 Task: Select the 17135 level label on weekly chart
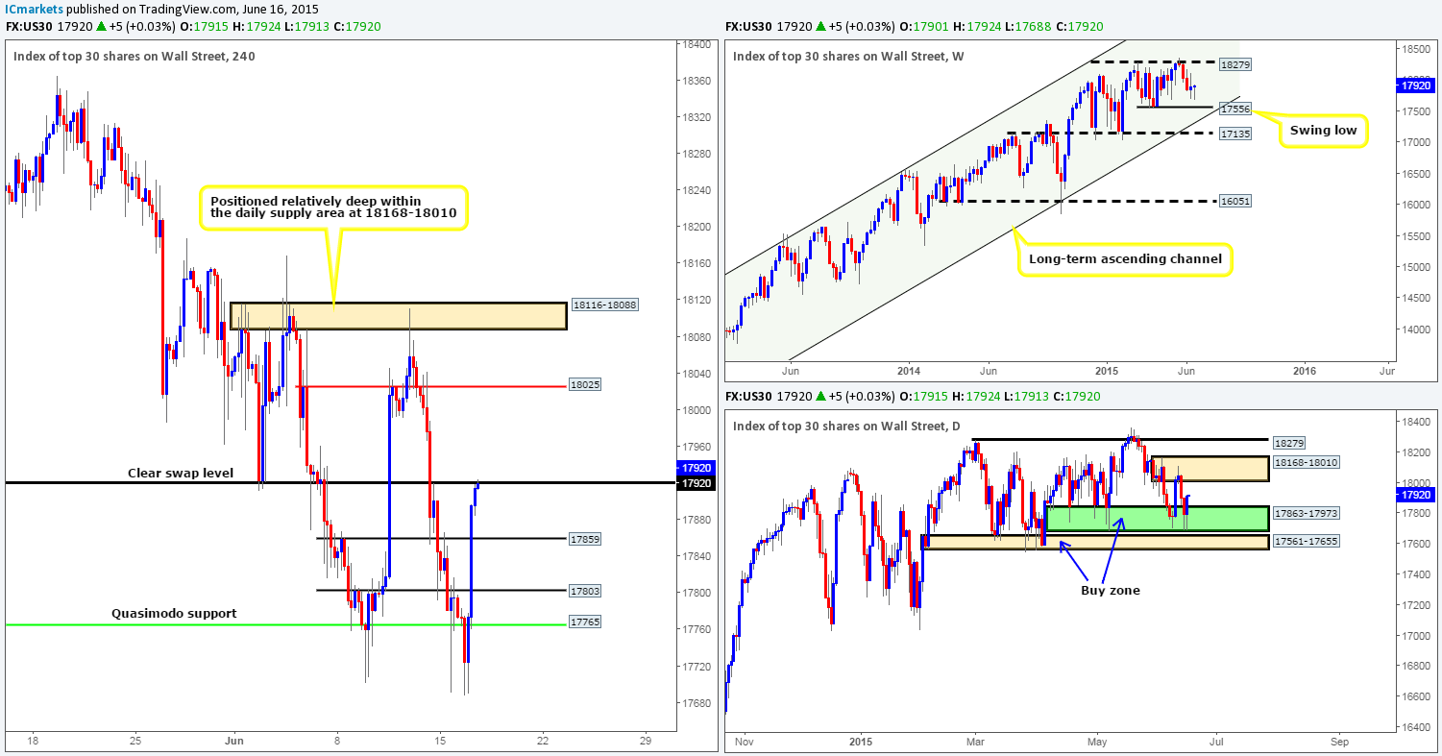point(1234,134)
